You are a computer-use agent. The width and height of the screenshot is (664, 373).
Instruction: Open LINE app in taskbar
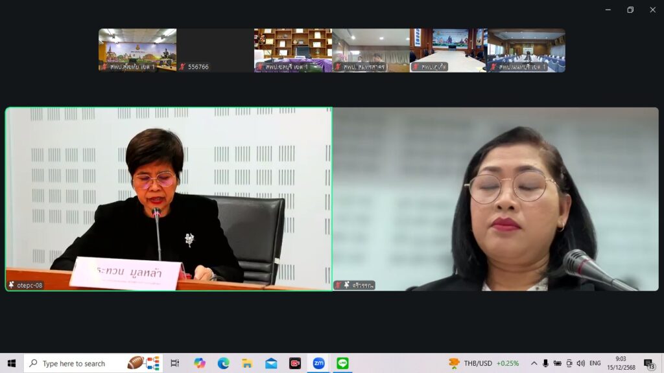342,363
